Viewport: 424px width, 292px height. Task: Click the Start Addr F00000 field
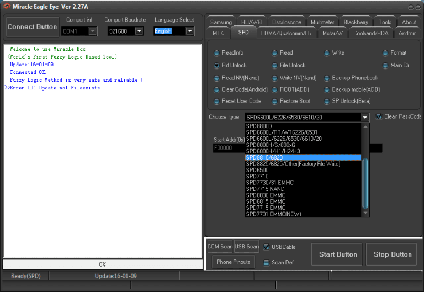point(229,148)
